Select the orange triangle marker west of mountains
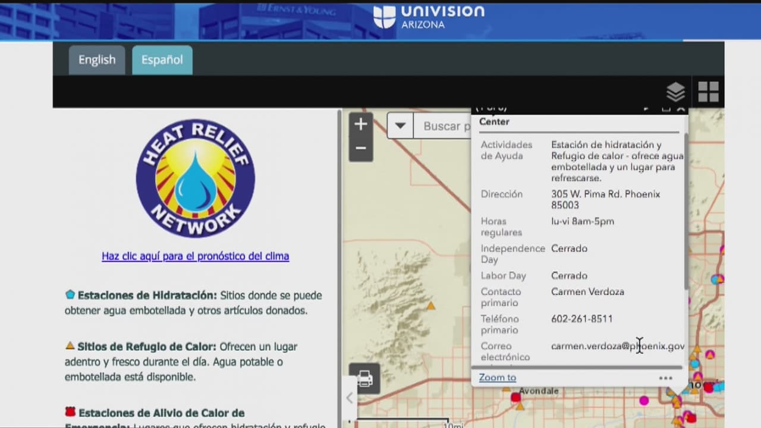The image size is (761, 428). pos(431,306)
